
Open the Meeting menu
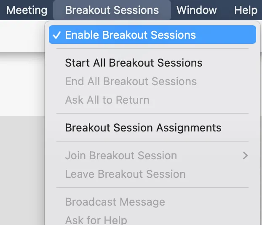[x=27, y=10]
